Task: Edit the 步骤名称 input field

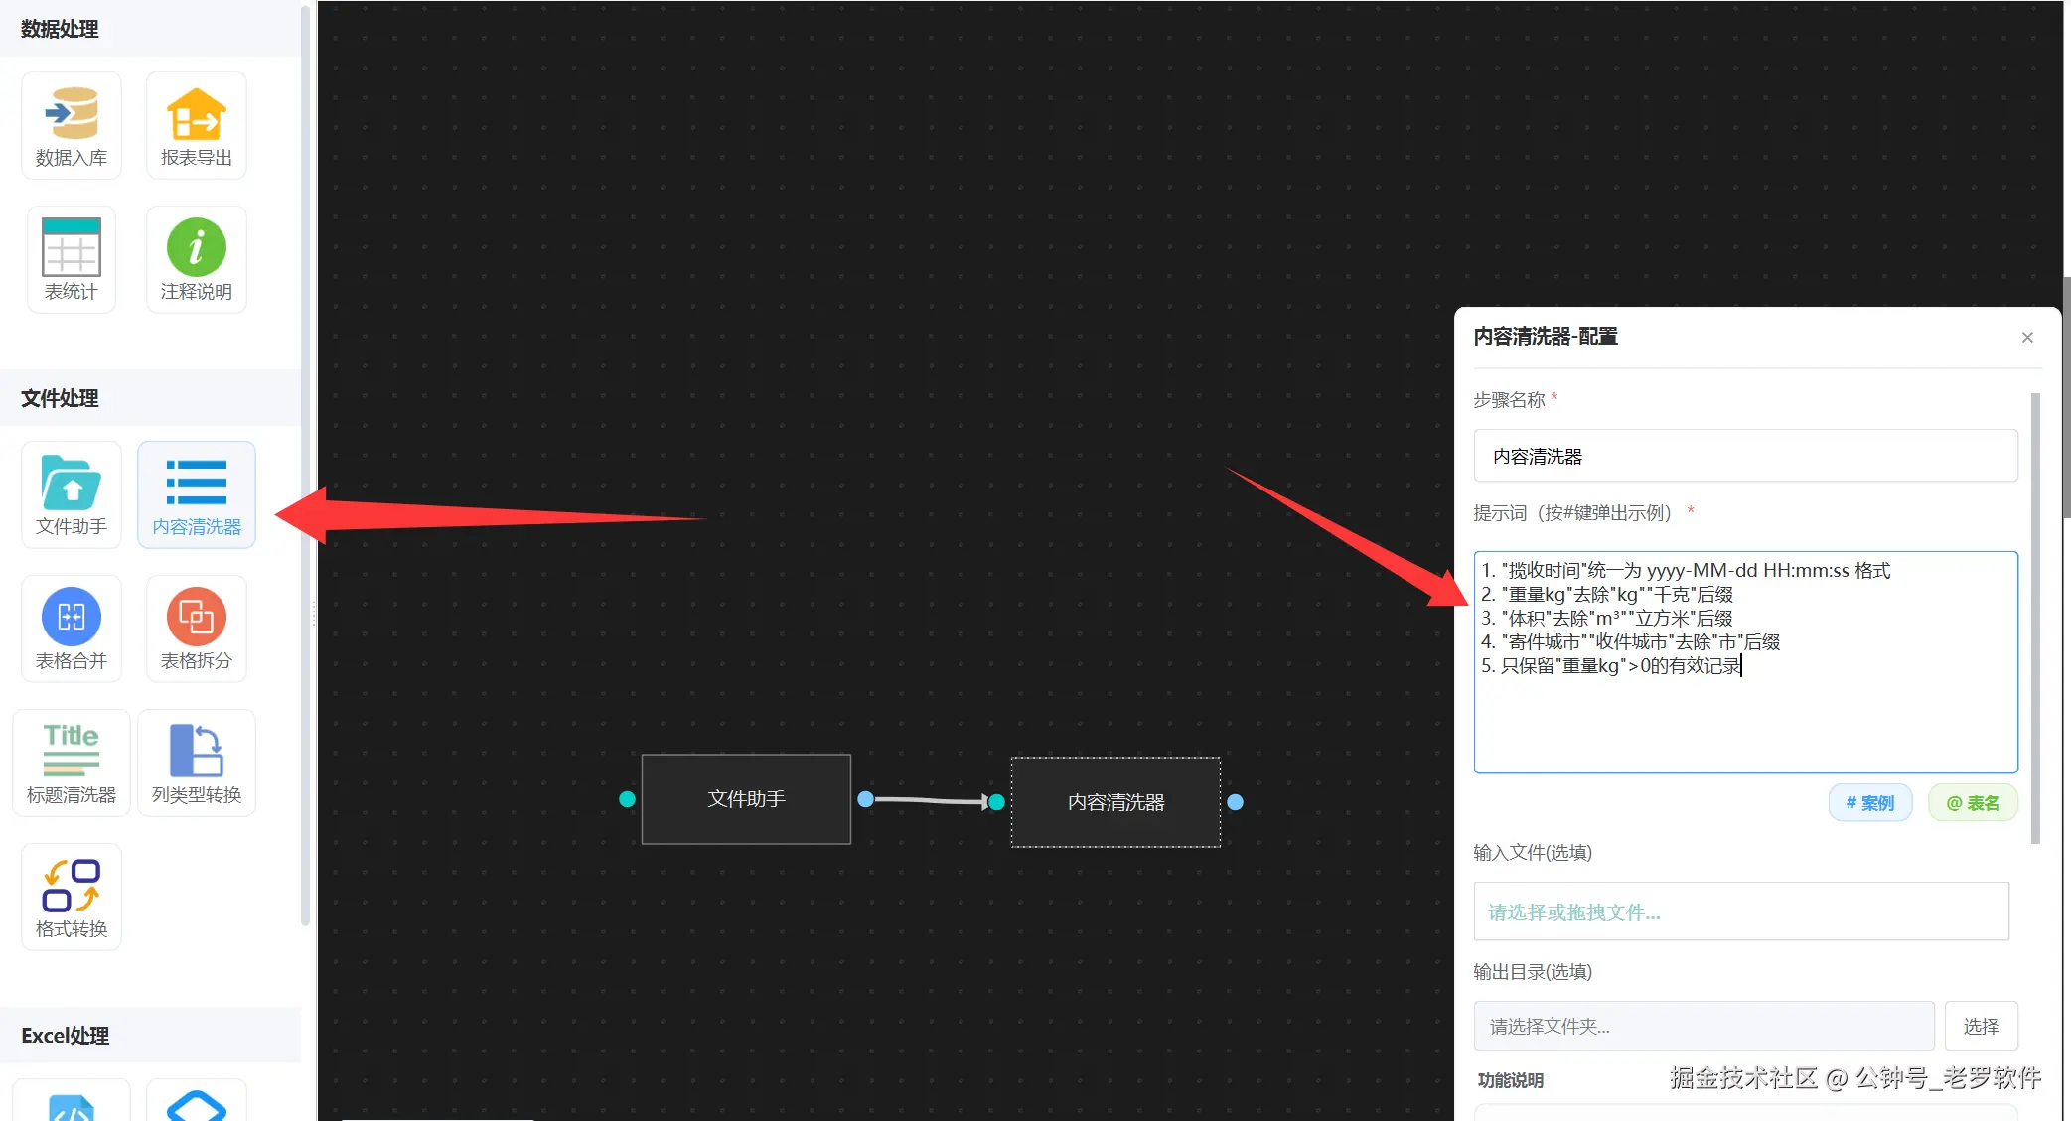Action: [1745, 456]
